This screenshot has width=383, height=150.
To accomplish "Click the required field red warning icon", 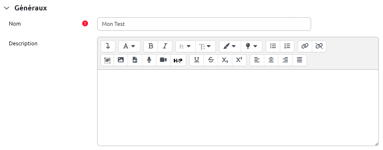I will coord(85,24).
